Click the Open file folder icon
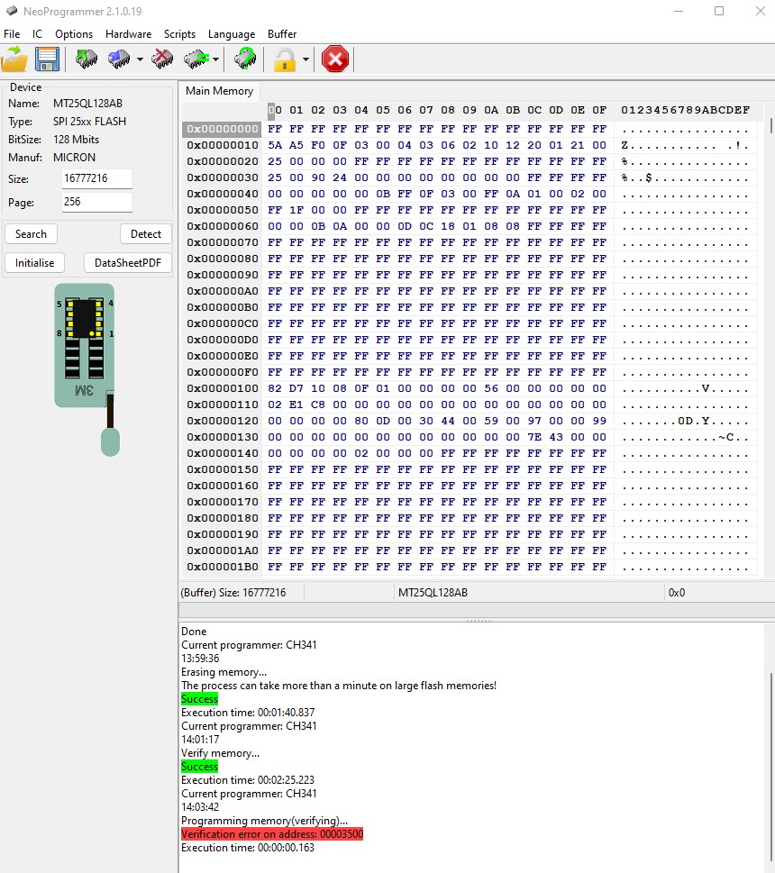Image resolution: width=775 pixels, height=873 pixels. 15,59
